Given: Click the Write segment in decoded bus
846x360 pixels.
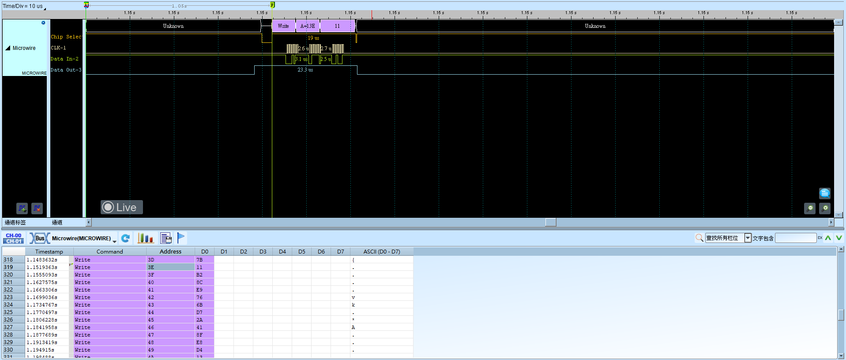Looking at the screenshot, I should tap(283, 26).
